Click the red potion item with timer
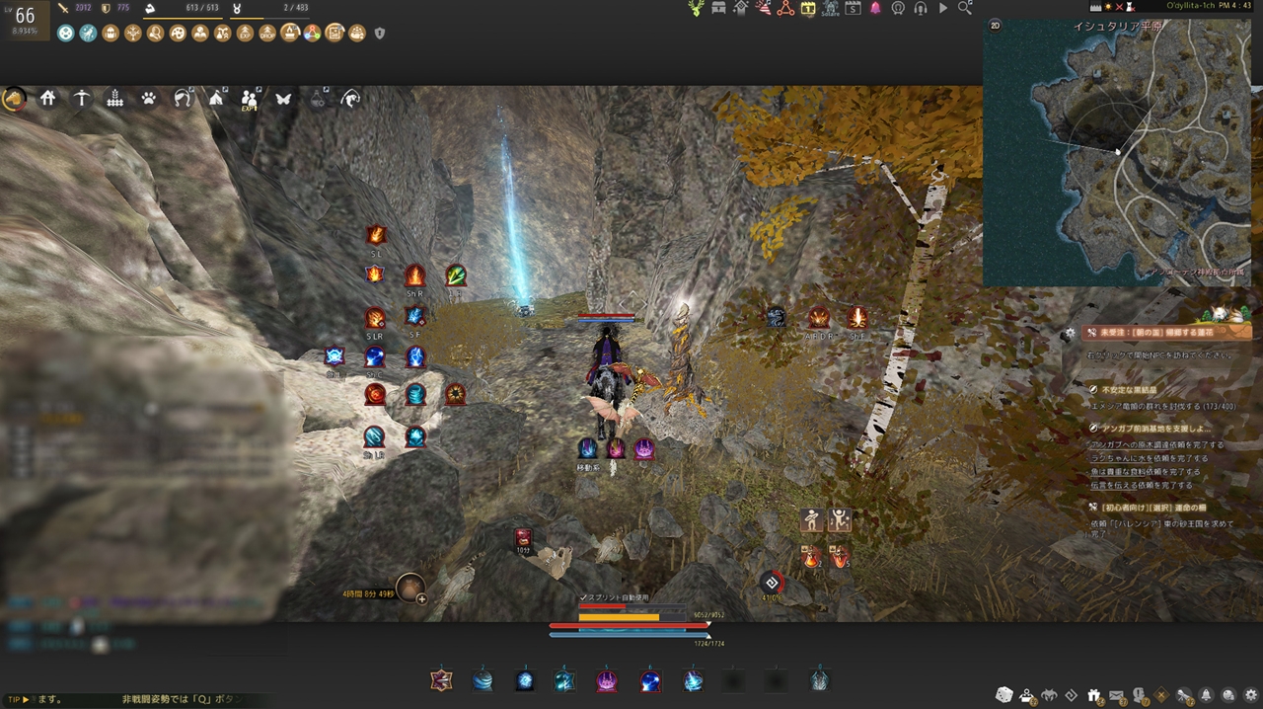 click(x=523, y=538)
